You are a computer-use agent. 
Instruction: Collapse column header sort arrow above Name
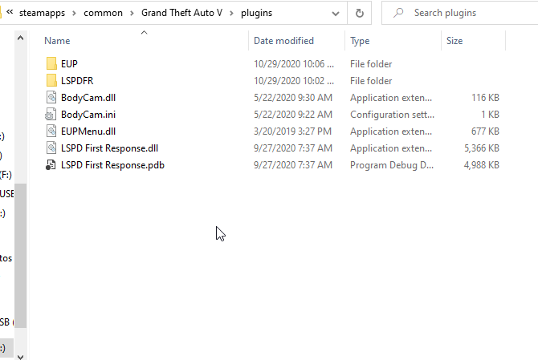pos(145,32)
